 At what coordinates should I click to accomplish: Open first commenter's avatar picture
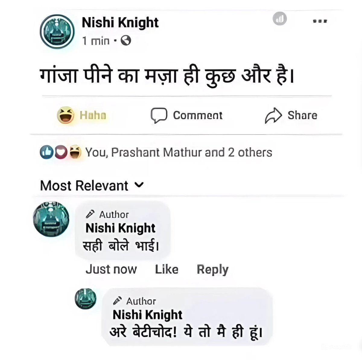tap(51, 219)
